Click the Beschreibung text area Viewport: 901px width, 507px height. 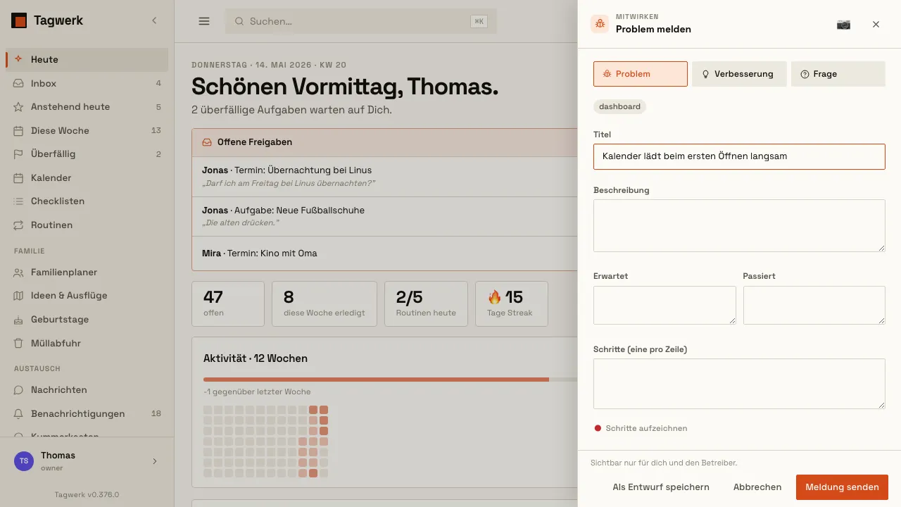pos(739,225)
